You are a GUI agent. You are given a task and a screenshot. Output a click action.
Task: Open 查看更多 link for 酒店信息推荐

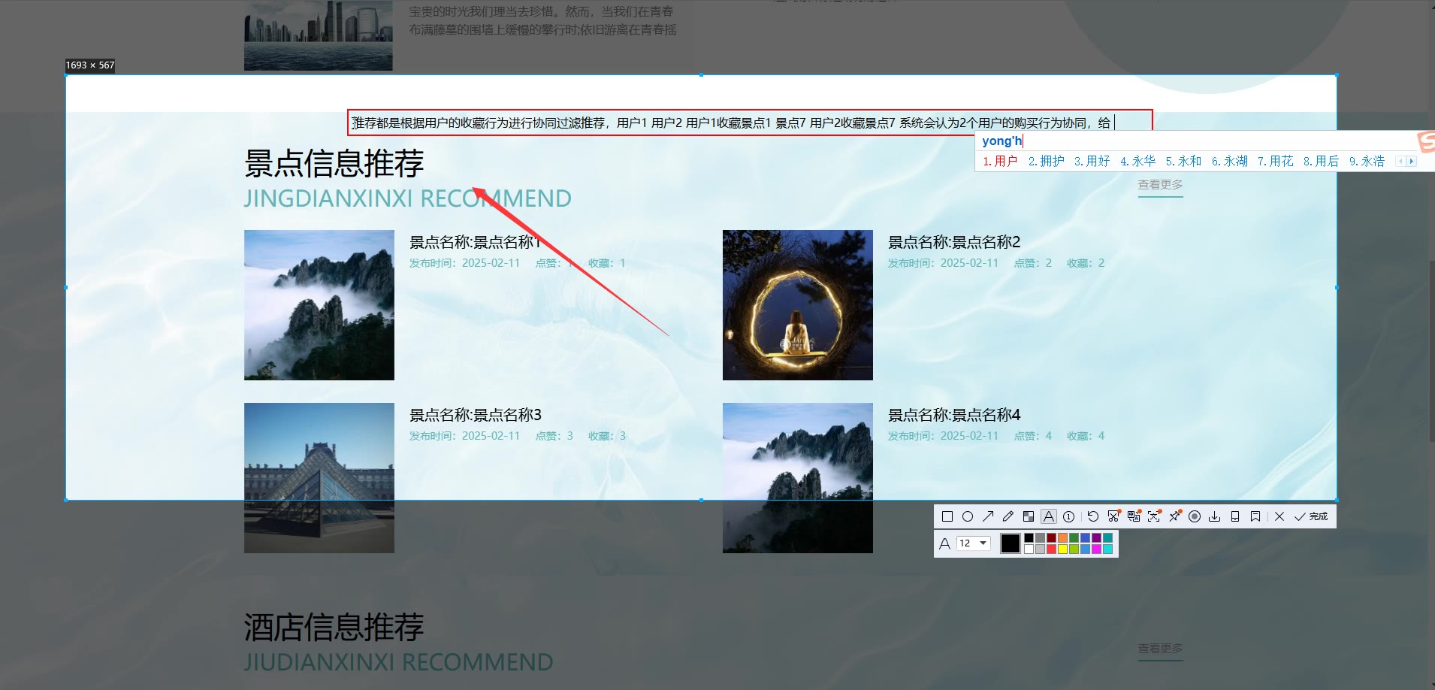pyautogui.click(x=1160, y=648)
